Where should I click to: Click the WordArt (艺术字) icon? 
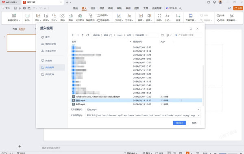(x=129, y=15)
